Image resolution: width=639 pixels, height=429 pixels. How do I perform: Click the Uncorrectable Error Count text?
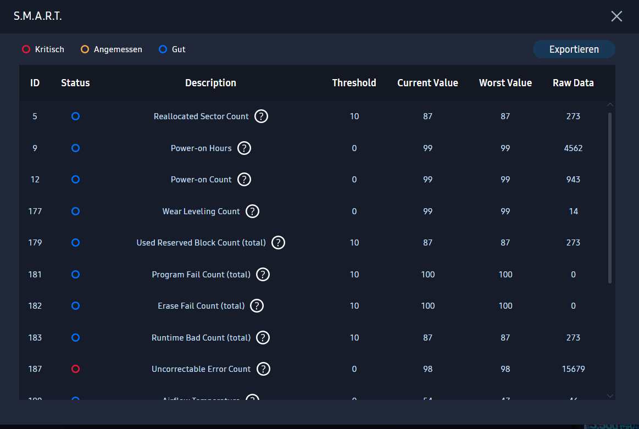[x=201, y=369]
